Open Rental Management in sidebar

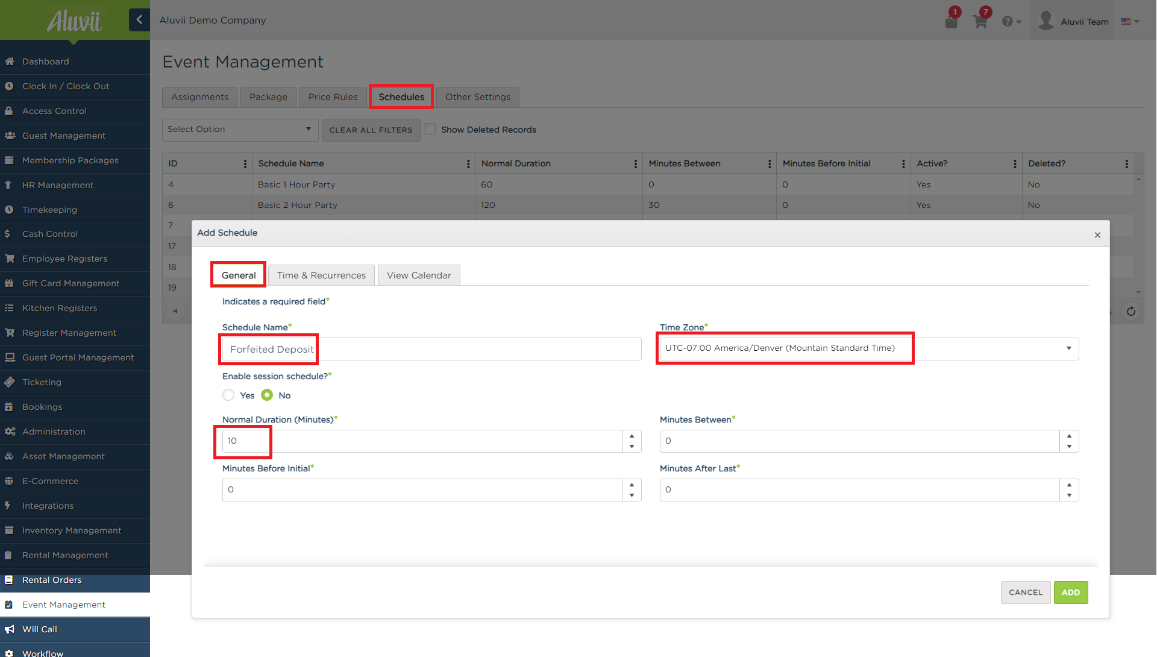pos(75,555)
